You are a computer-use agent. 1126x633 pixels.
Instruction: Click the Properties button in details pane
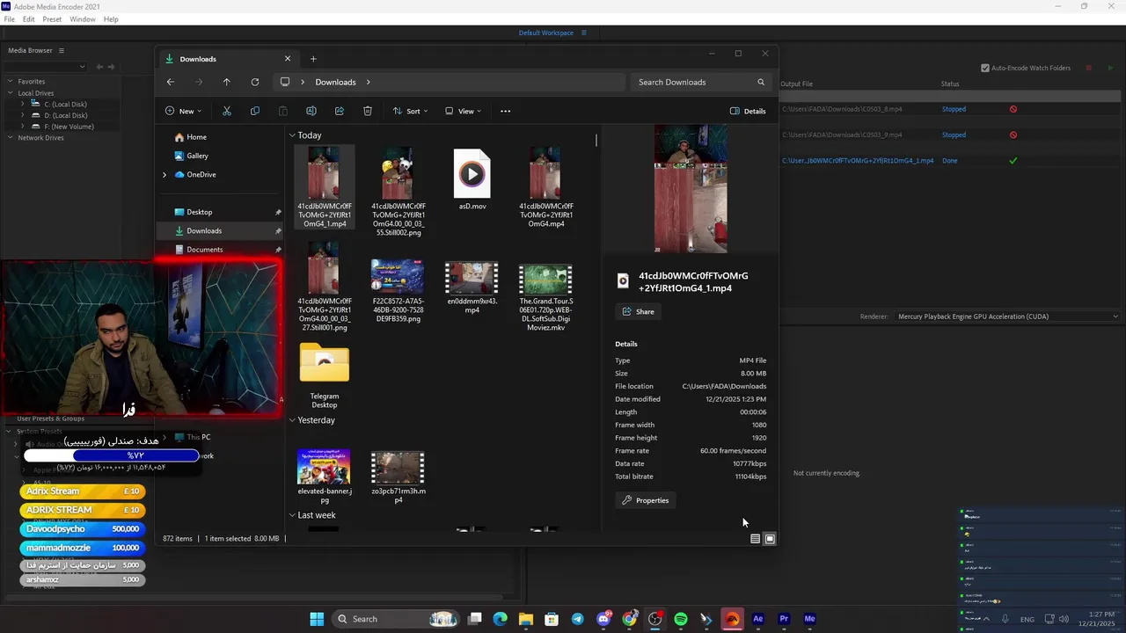pyautogui.click(x=646, y=500)
